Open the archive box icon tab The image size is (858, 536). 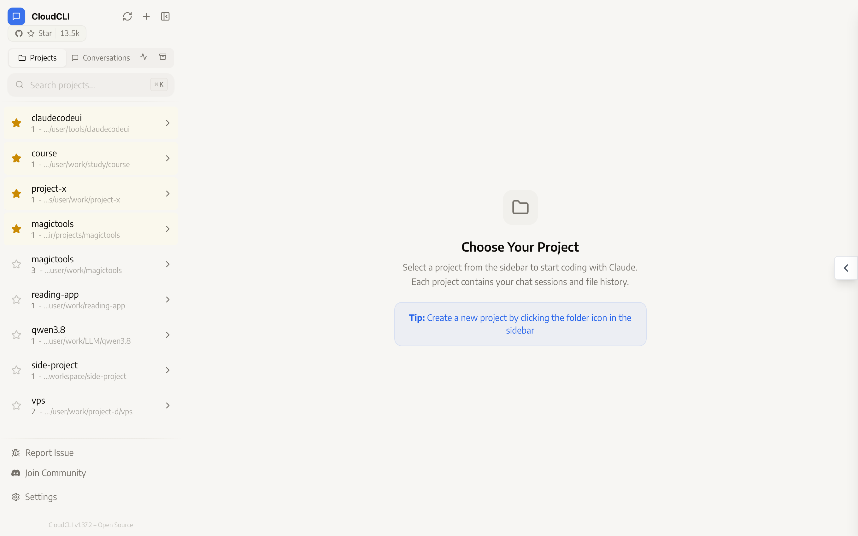click(163, 57)
